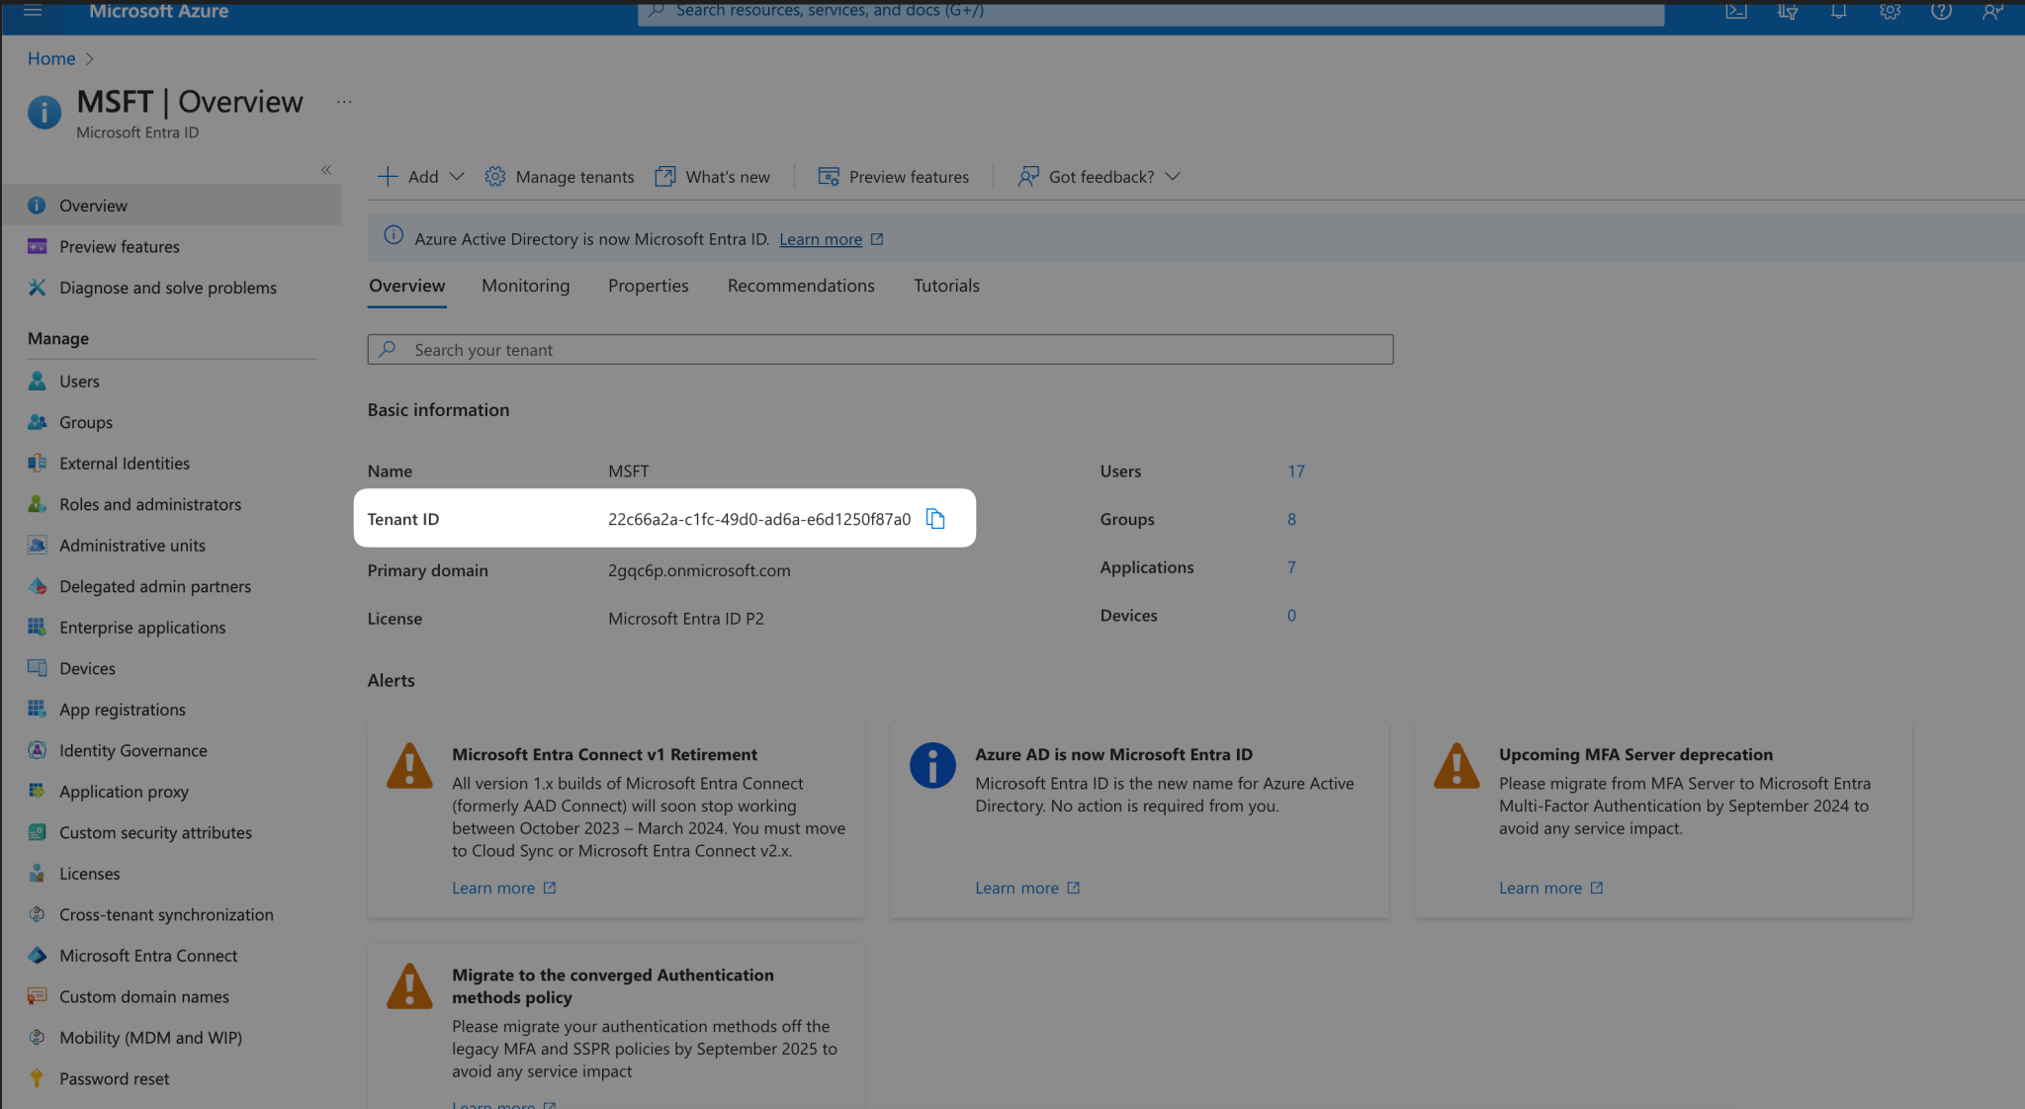
Task: Open the Cloud Shell terminal icon
Action: point(1736,12)
